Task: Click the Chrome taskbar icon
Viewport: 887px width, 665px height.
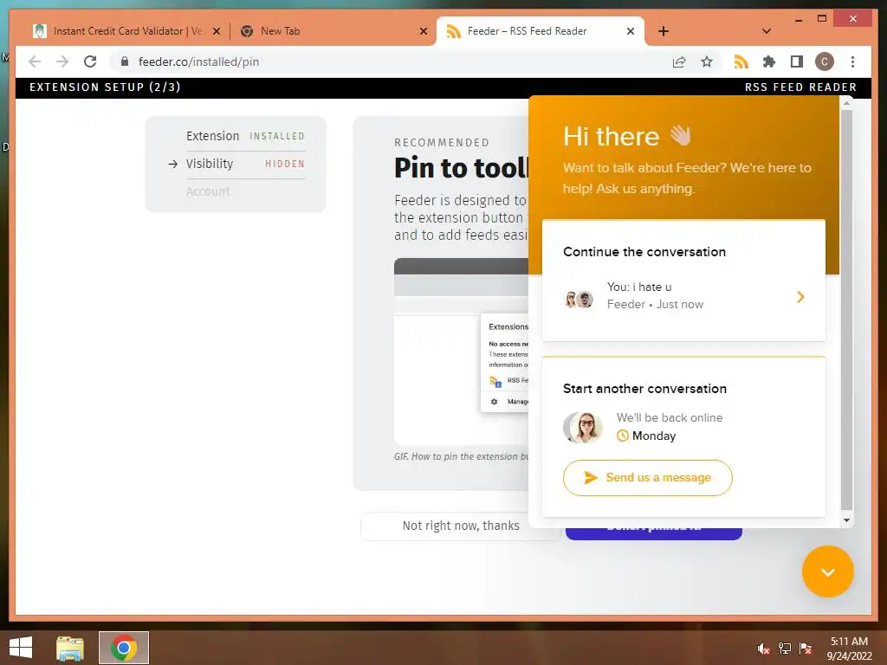Action: [x=124, y=648]
